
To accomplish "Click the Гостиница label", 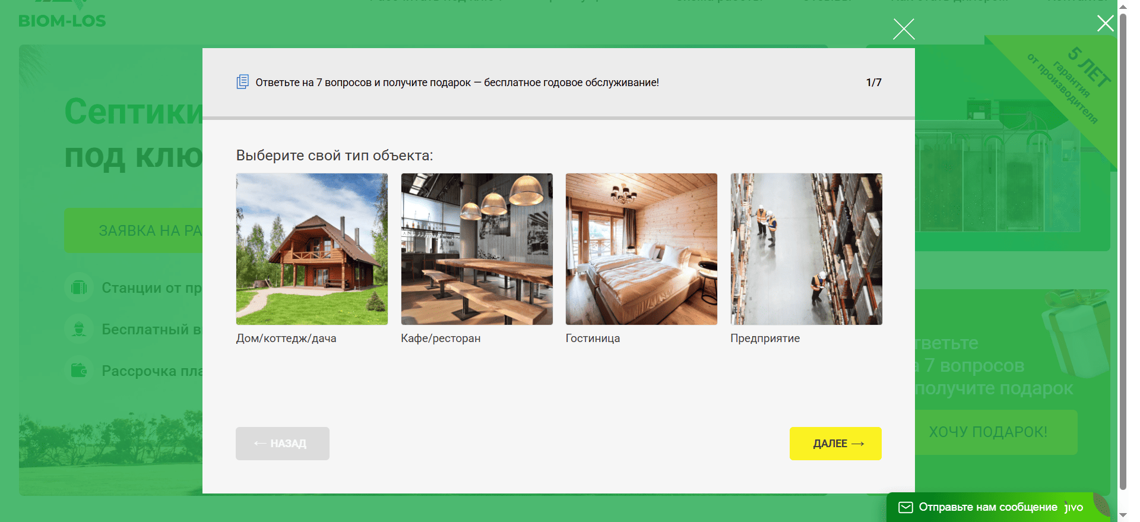I will coord(593,338).
